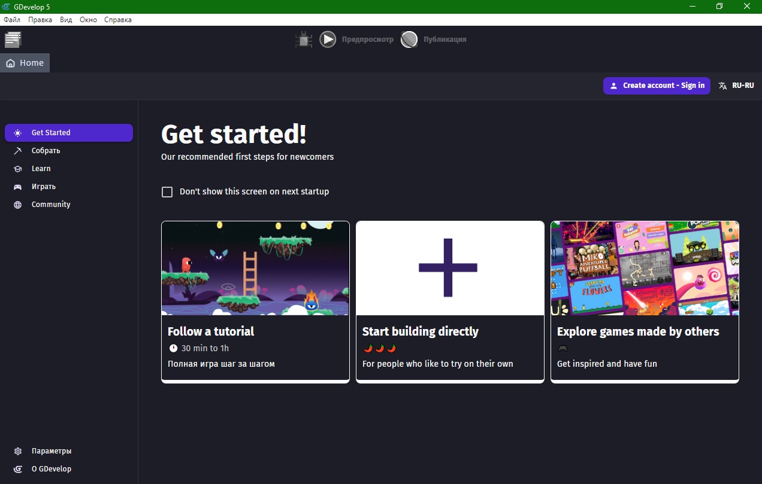Click the Публикация label
This screenshot has height=484, width=762.
(444, 39)
